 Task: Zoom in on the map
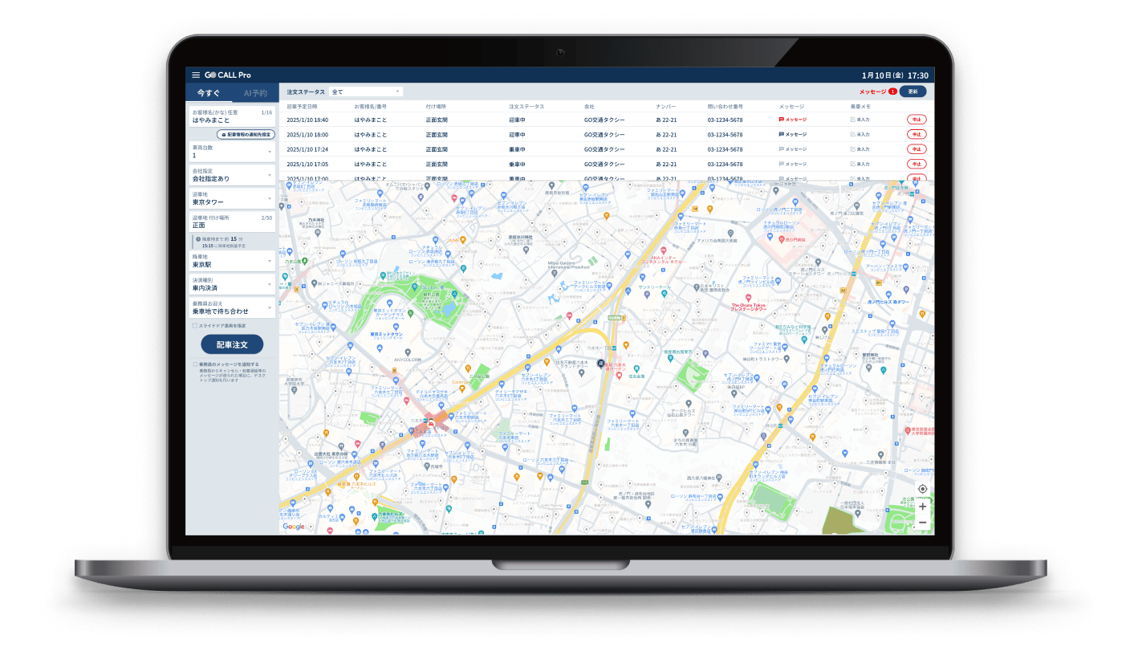point(922,507)
